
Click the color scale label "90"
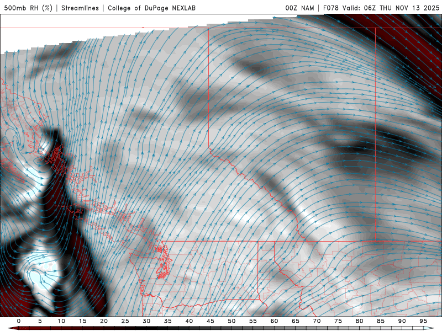coord(402,321)
